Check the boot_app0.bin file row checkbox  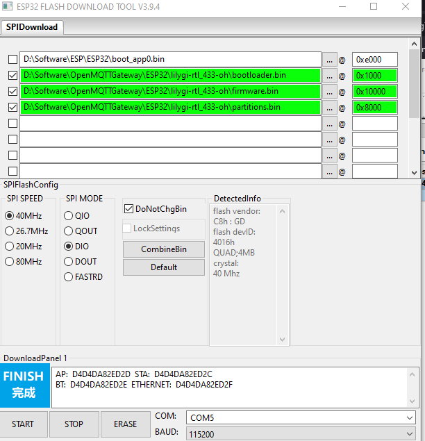(x=12, y=59)
